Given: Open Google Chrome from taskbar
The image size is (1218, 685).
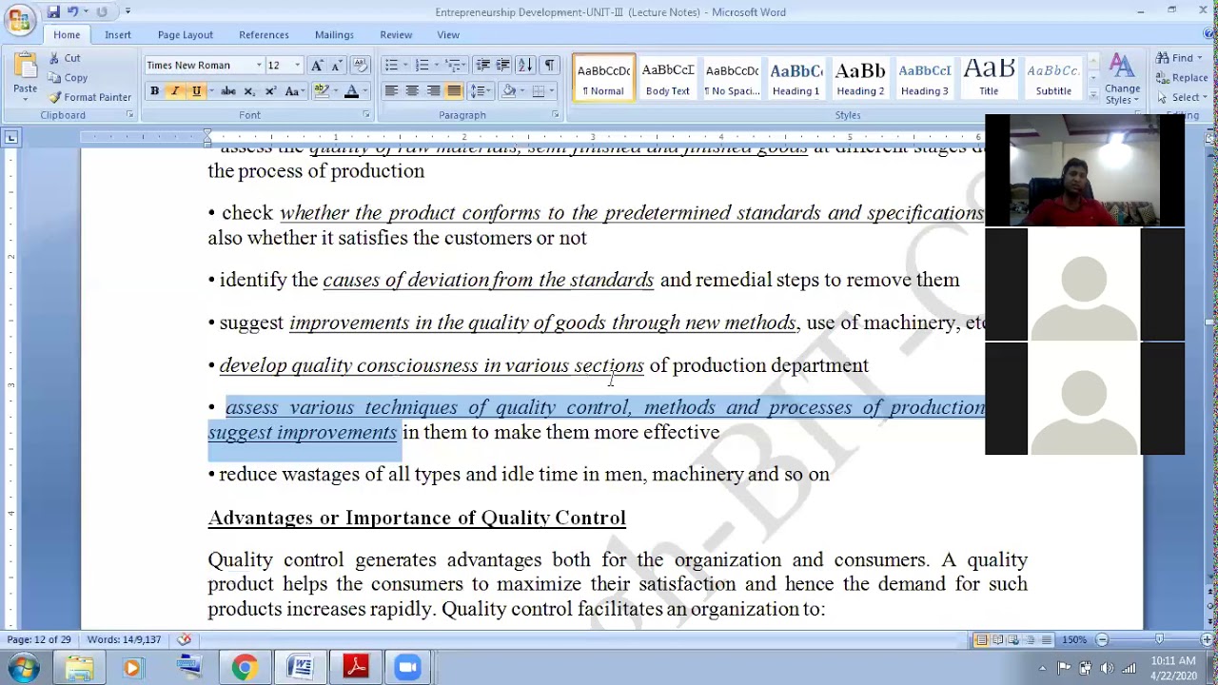Looking at the screenshot, I should [x=245, y=668].
